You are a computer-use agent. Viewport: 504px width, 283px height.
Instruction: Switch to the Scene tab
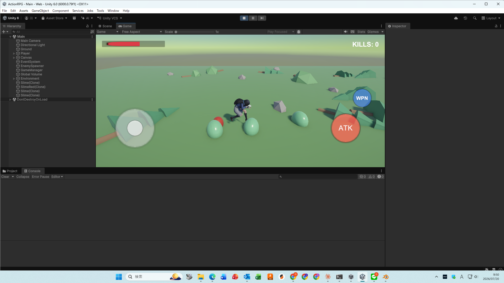click(x=105, y=26)
